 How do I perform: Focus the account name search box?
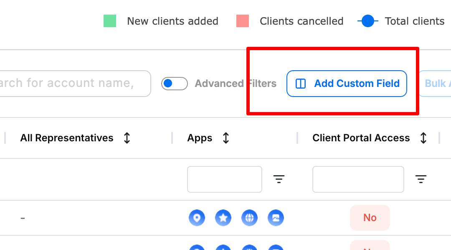click(x=75, y=84)
